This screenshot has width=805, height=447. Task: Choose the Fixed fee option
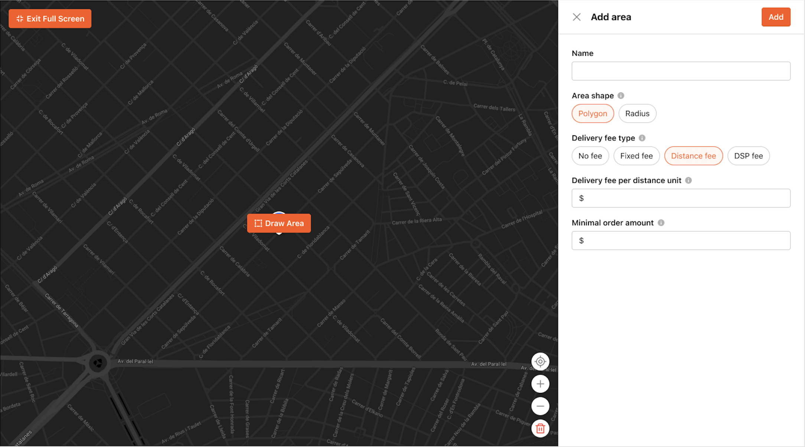tap(636, 156)
